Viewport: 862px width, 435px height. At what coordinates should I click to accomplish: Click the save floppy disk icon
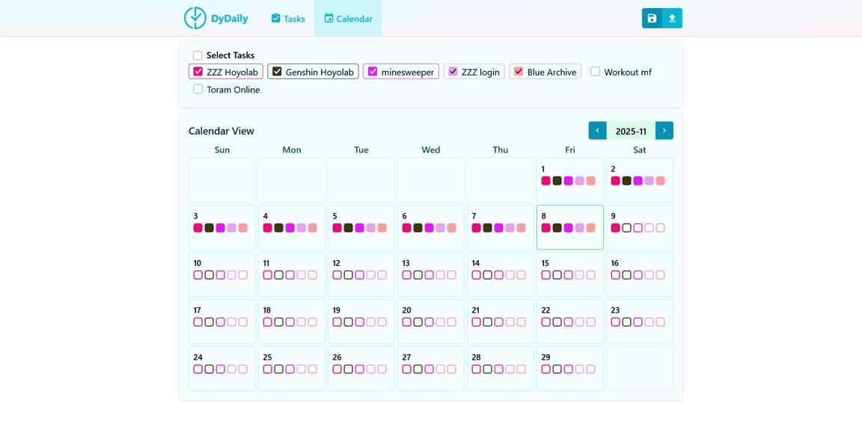[652, 18]
